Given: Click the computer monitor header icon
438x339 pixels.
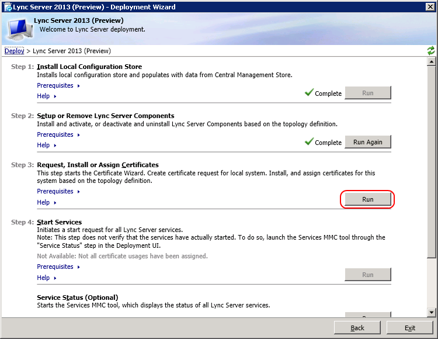Looking at the screenshot, I should click(x=19, y=29).
